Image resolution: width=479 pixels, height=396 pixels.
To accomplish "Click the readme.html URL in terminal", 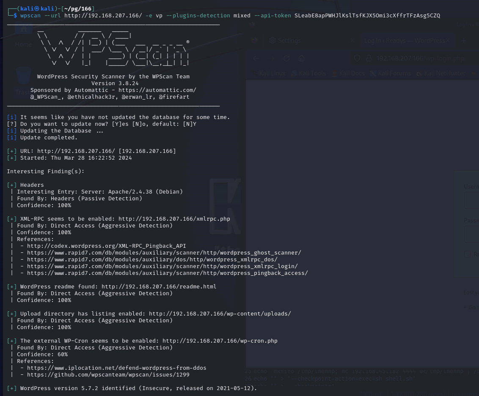I will pos(159,287).
